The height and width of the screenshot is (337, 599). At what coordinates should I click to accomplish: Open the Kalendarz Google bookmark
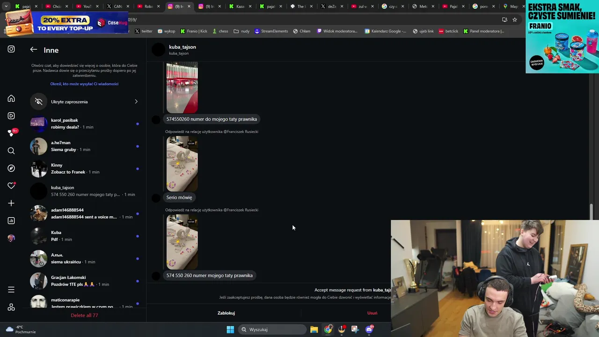385,31
